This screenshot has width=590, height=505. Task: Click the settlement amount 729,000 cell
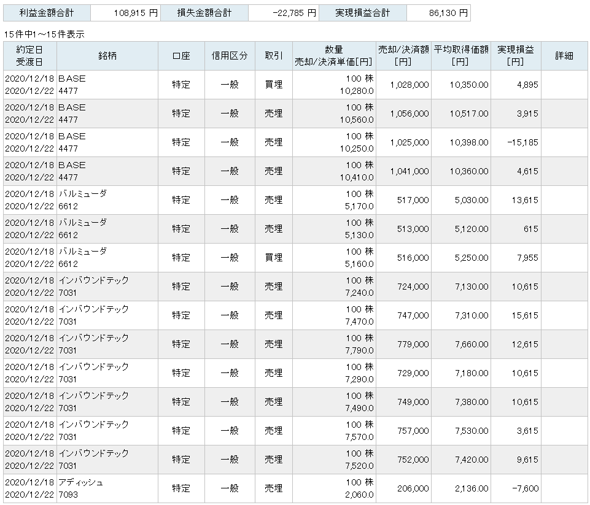click(x=403, y=373)
